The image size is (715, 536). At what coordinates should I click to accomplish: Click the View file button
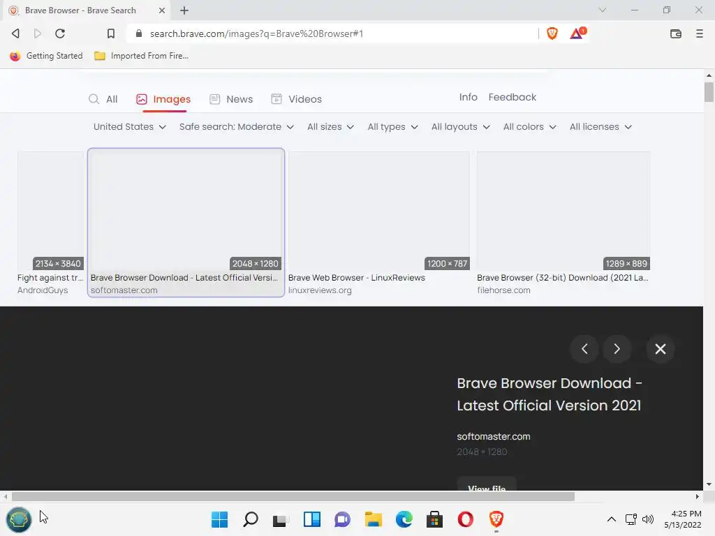click(x=487, y=485)
